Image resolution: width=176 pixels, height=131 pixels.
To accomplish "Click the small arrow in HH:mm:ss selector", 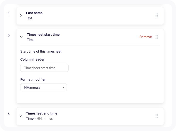I will (63, 88).
